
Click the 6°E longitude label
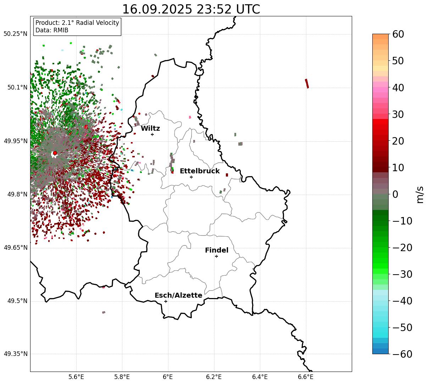pyautogui.click(x=168, y=377)
